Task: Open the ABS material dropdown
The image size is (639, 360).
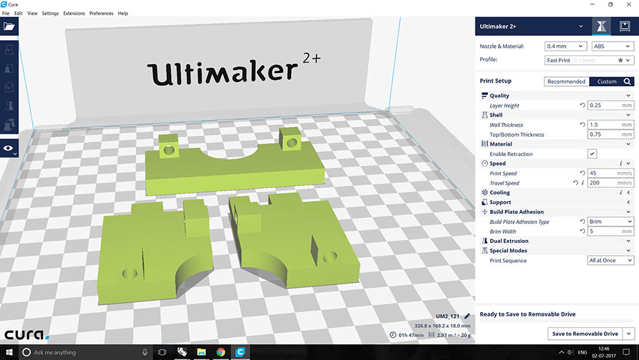Action: (613, 46)
